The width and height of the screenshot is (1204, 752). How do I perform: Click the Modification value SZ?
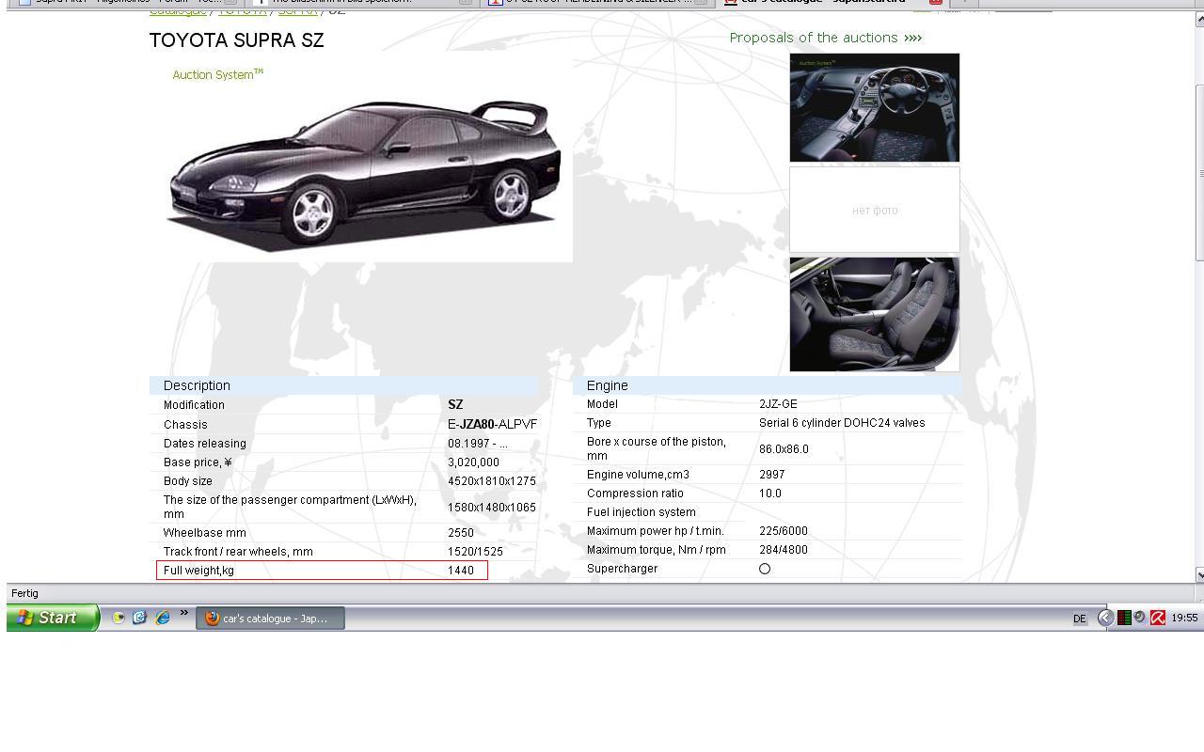point(455,404)
